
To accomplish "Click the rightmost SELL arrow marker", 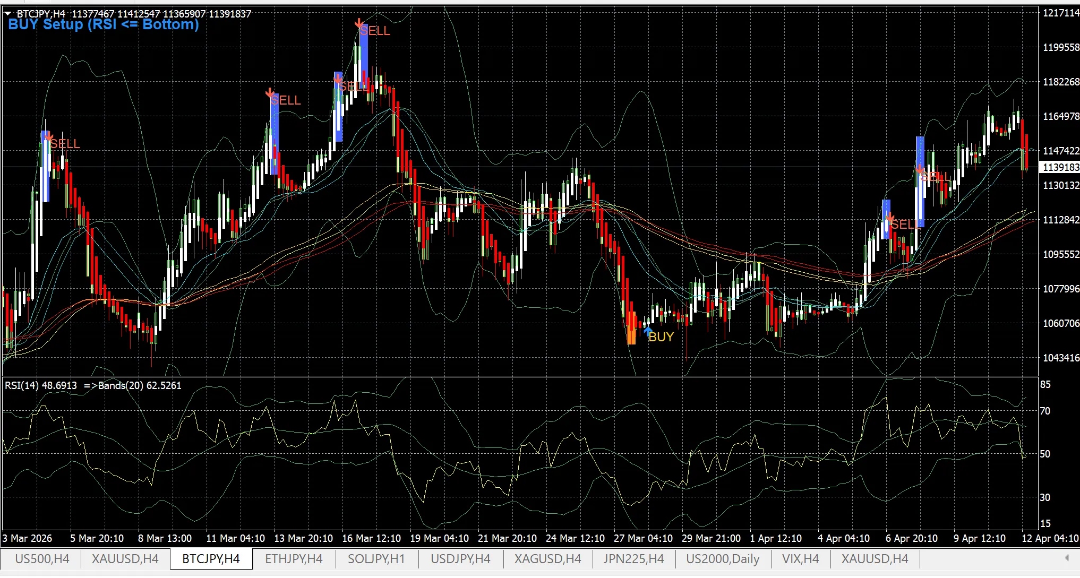I will coord(920,170).
